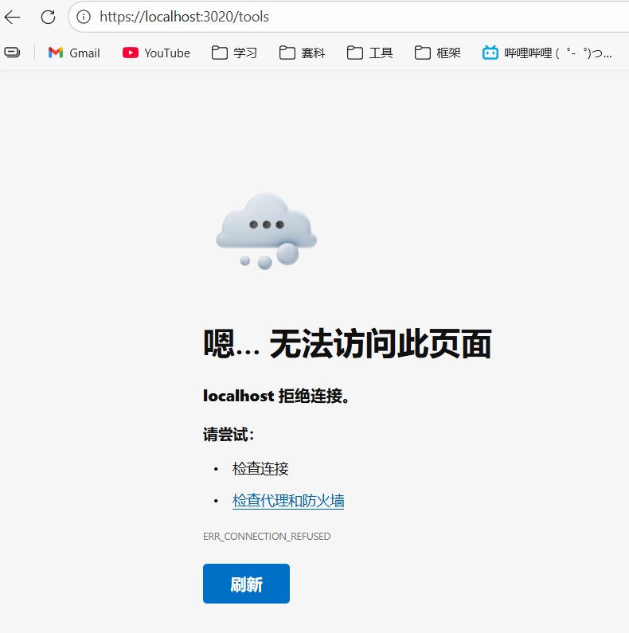Open the Gmail bookmark
The width and height of the screenshot is (629, 633).
point(74,53)
